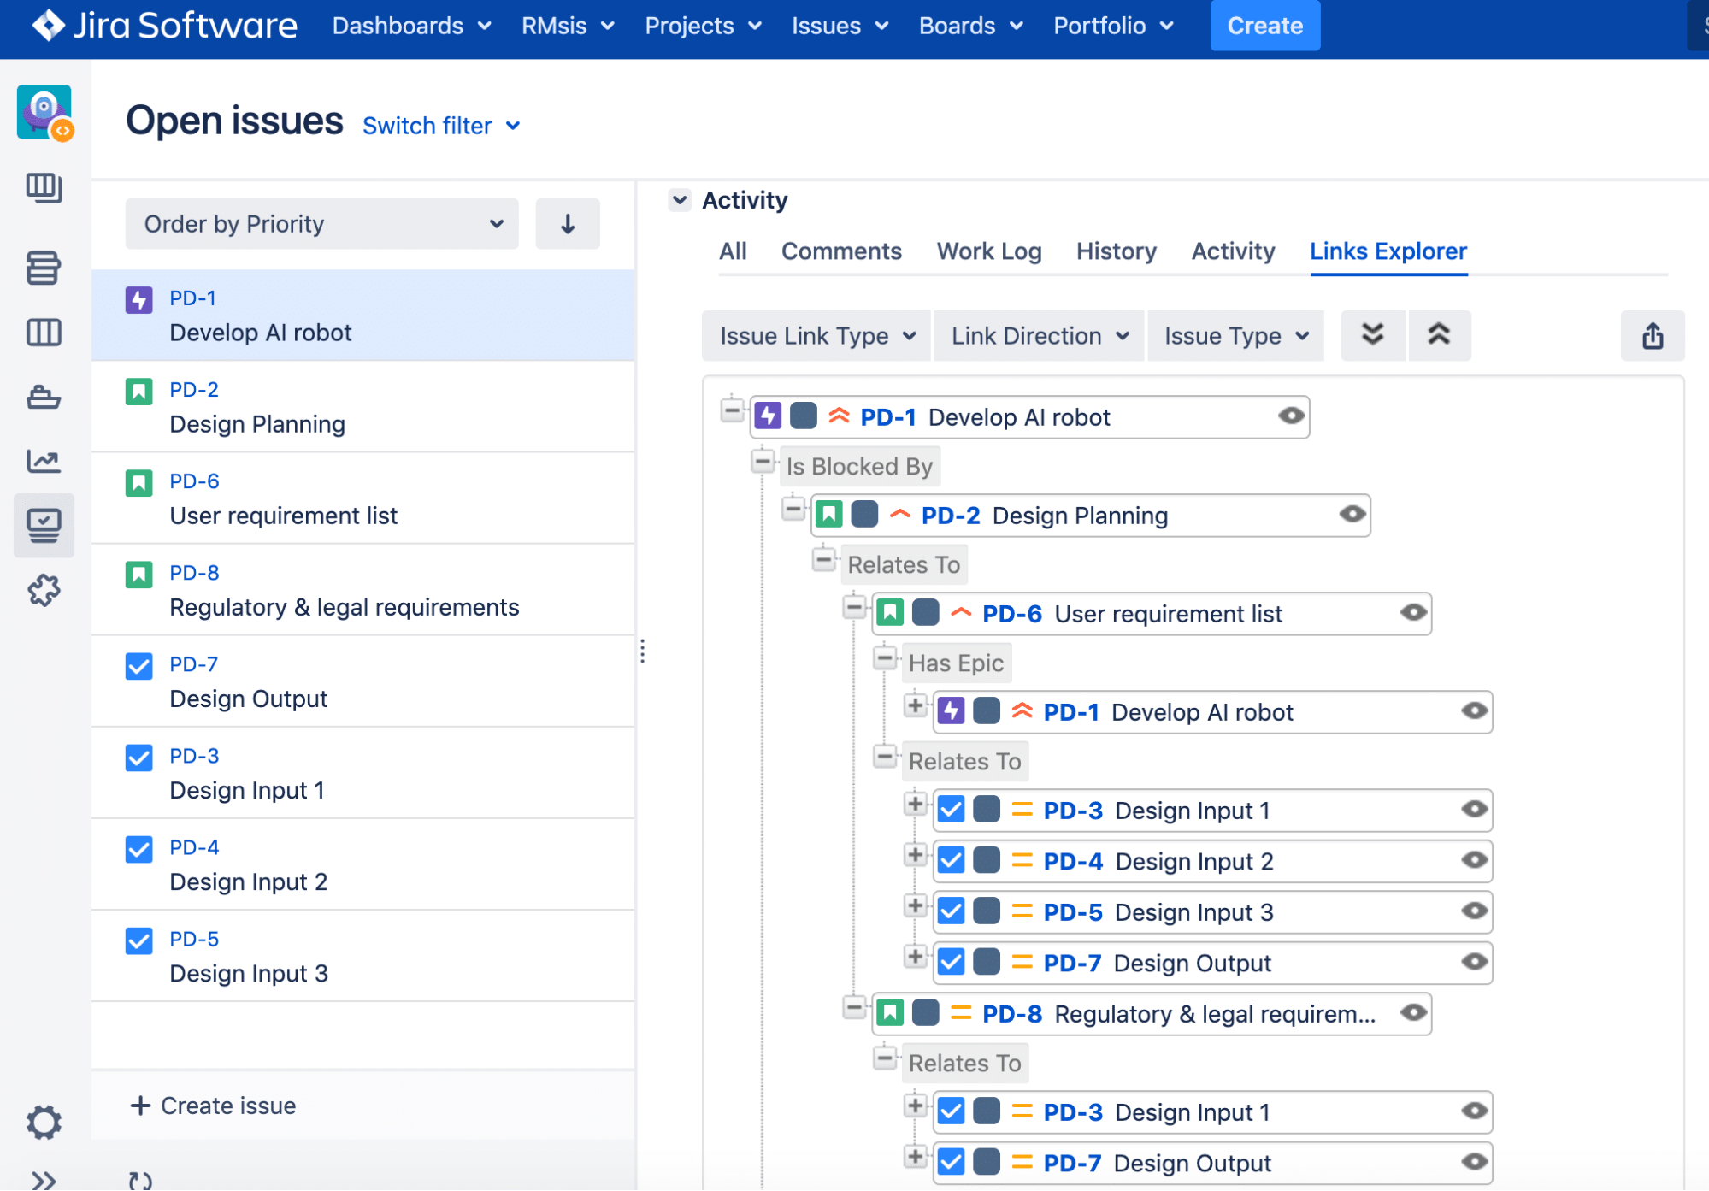Open the backlog list icon in sidebar

[x=44, y=268]
